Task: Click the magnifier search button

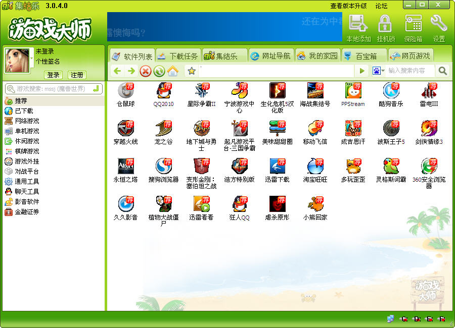Action: [442, 71]
